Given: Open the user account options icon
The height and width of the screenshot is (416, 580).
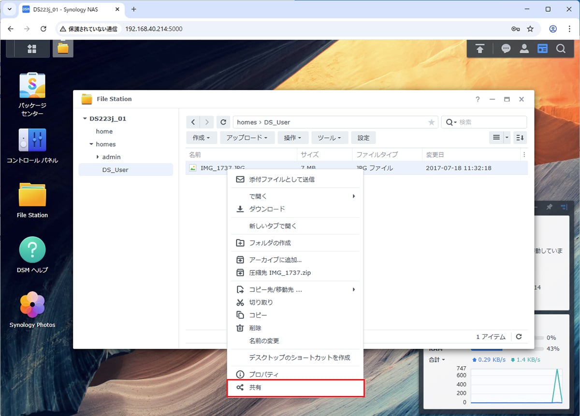Looking at the screenshot, I should (524, 48).
